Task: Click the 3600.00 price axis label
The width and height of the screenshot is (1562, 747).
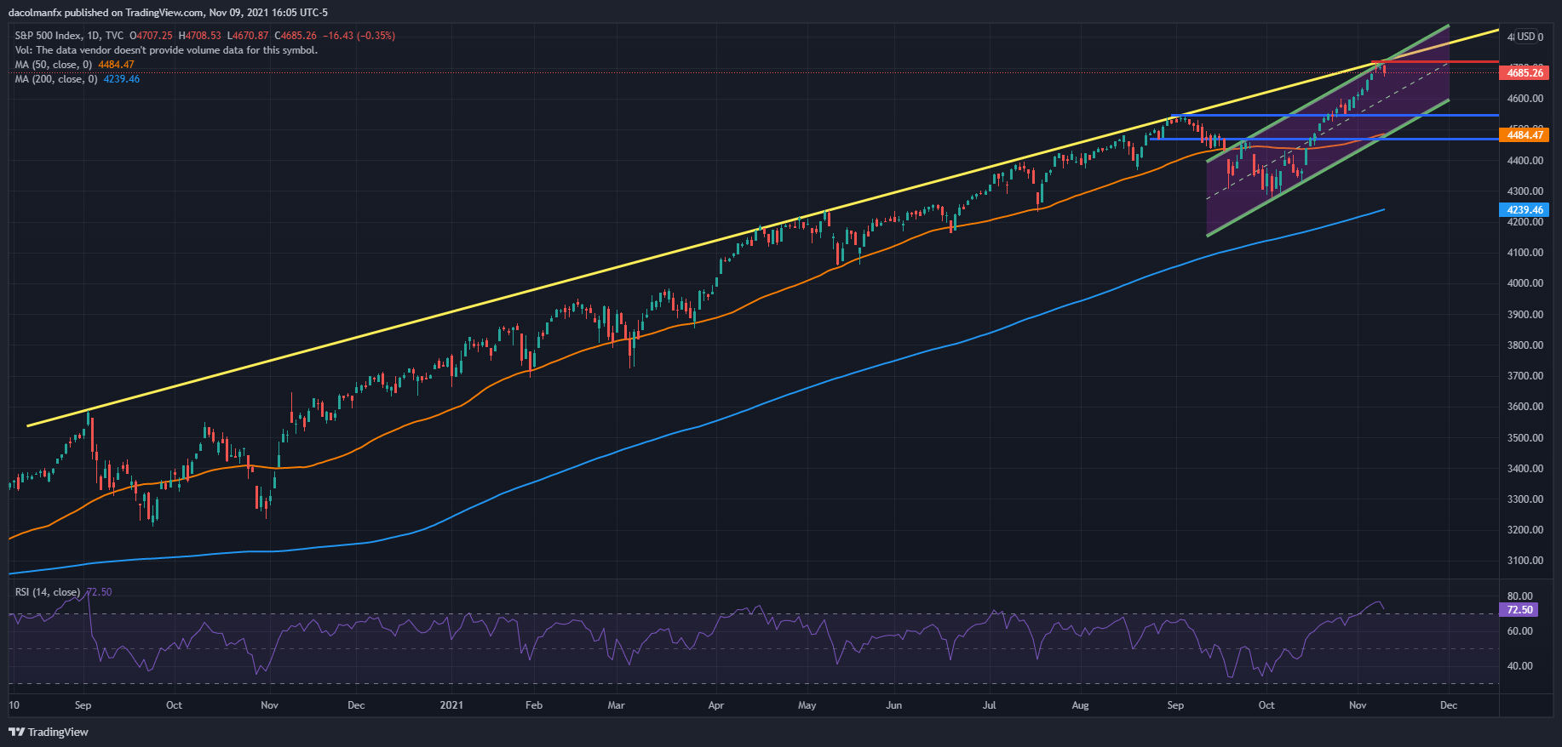Action: [1525, 407]
